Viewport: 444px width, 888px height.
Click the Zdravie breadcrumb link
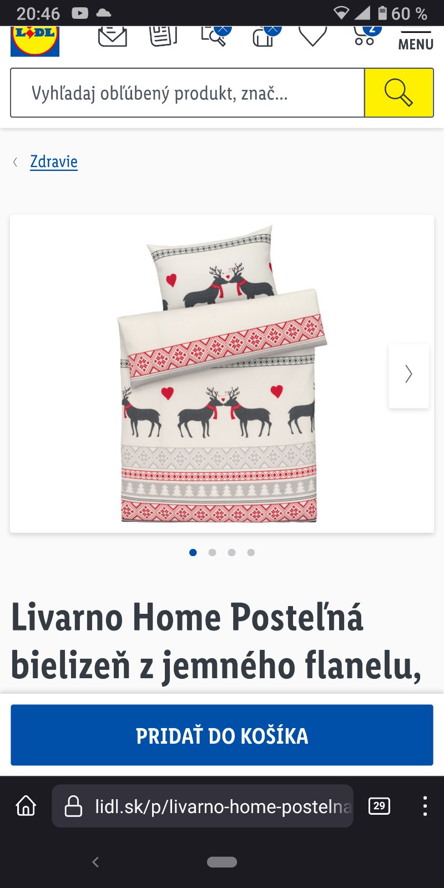[x=54, y=162]
